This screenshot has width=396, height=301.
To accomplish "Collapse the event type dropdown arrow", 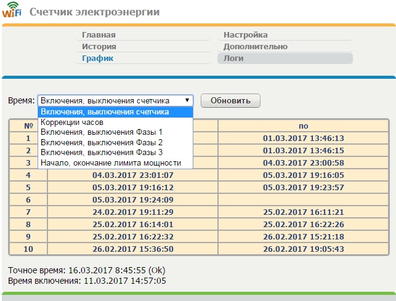I will 186,100.
